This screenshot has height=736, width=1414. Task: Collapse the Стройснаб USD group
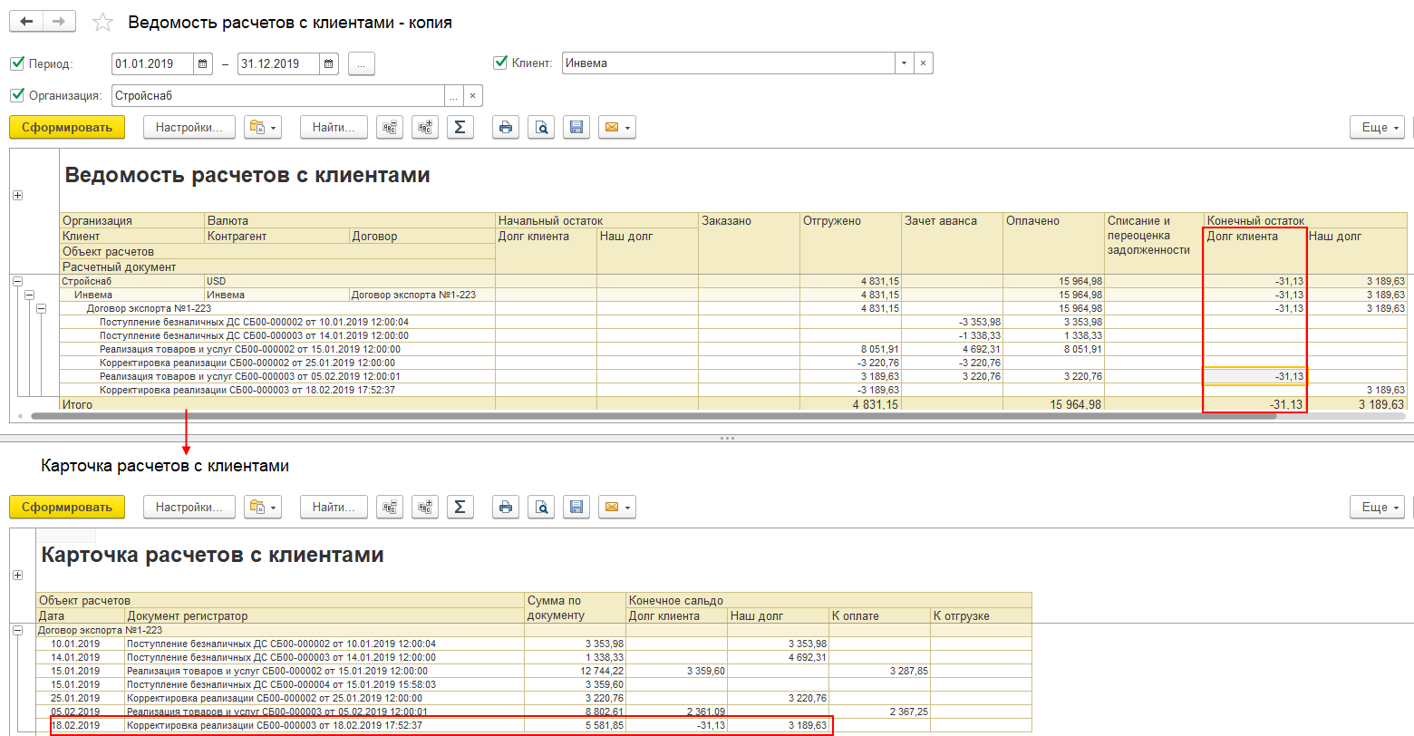(17, 282)
